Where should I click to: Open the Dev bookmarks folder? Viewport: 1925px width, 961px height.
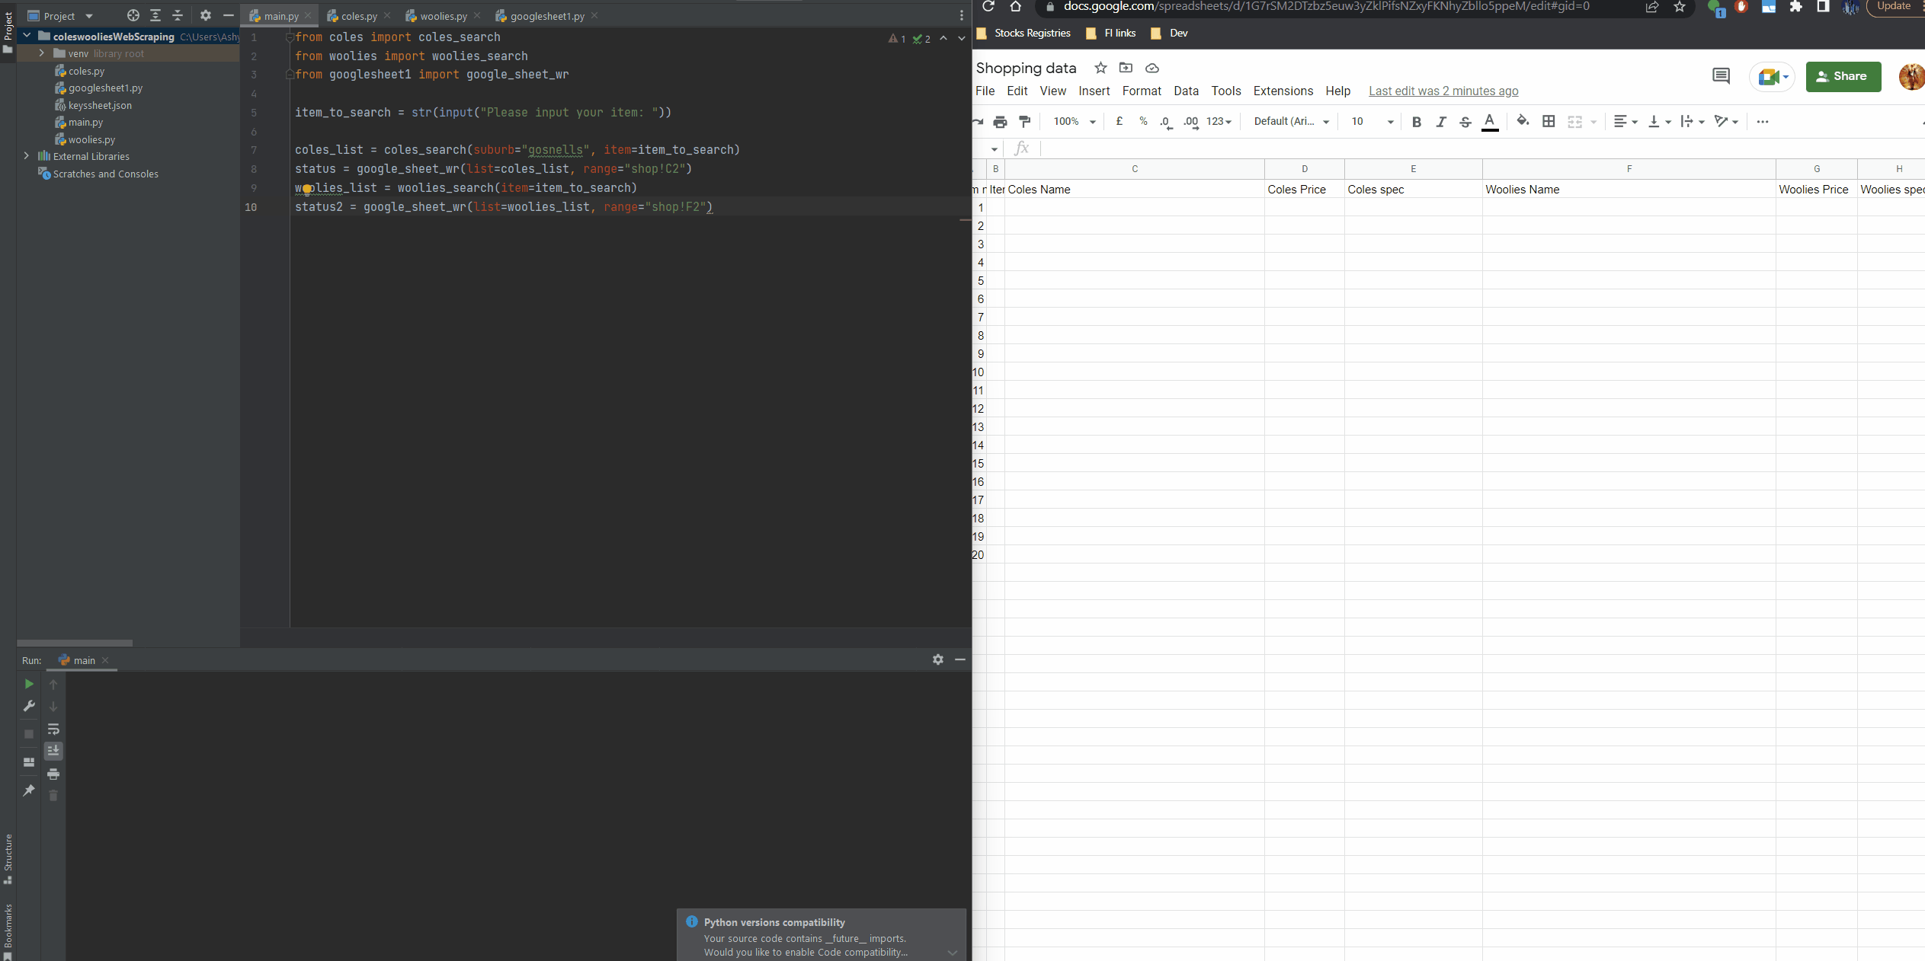click(1170, 33)
